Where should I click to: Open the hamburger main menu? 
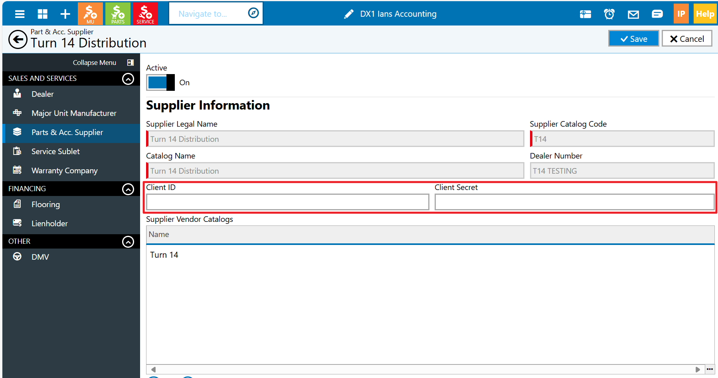(20, 14)
